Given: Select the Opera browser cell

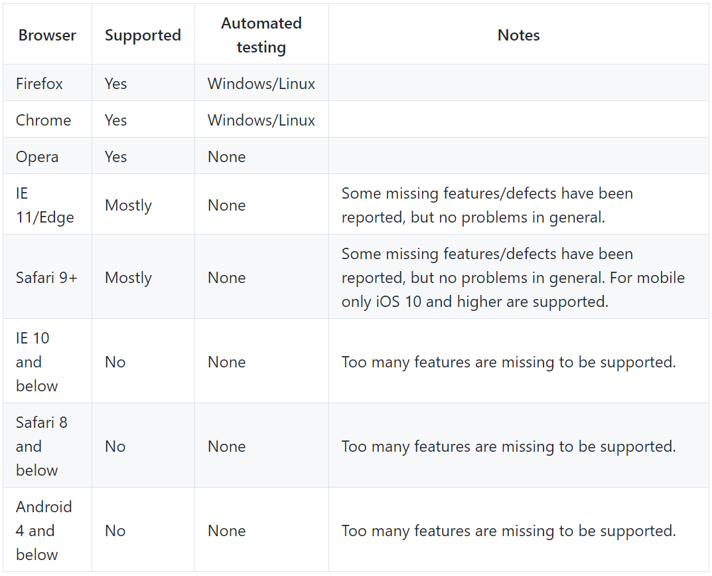Looking at the screenshot, I should pos(37,157).
